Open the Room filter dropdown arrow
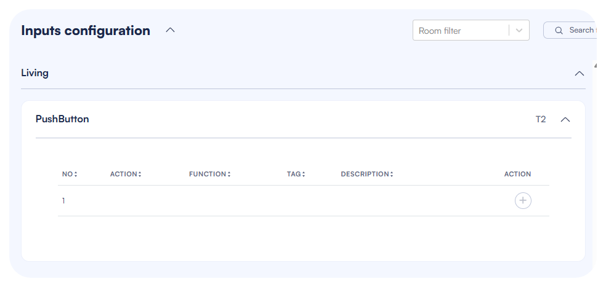 point(519,30)
